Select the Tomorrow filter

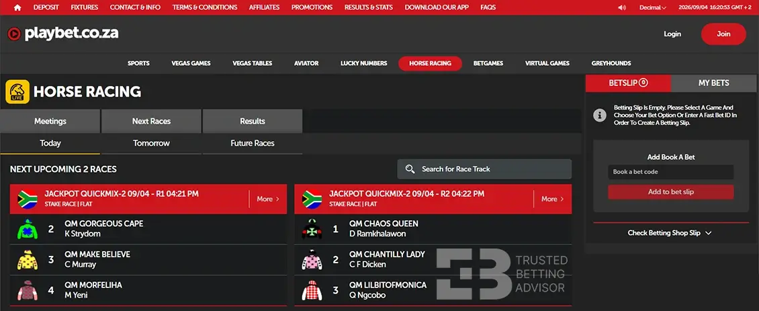(x=152, y=143)
